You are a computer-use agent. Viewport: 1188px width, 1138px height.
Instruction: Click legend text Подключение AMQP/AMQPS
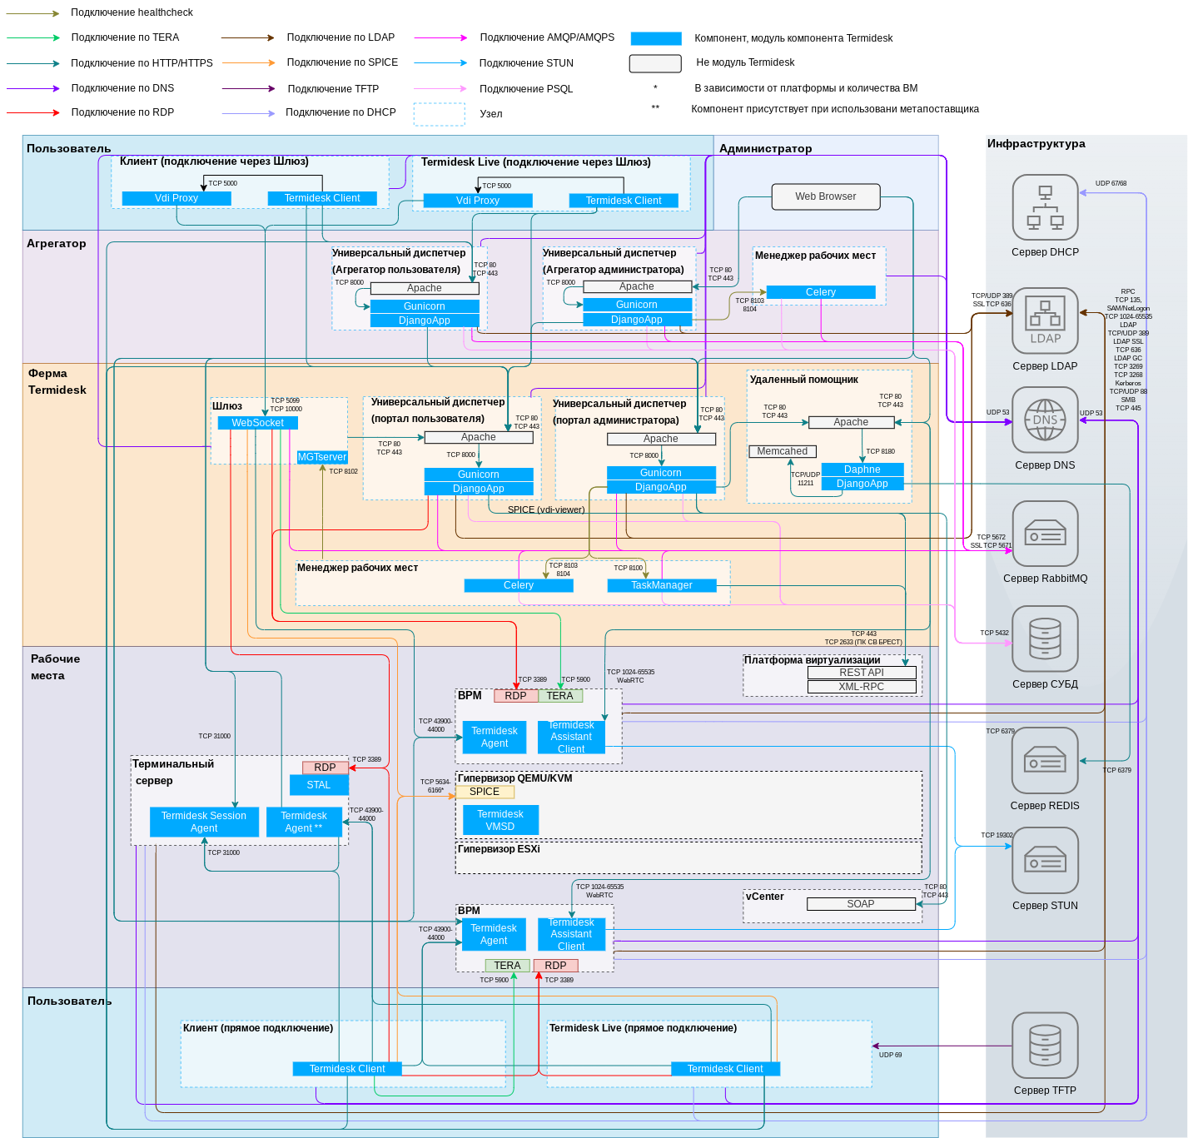tap(547, 37)
